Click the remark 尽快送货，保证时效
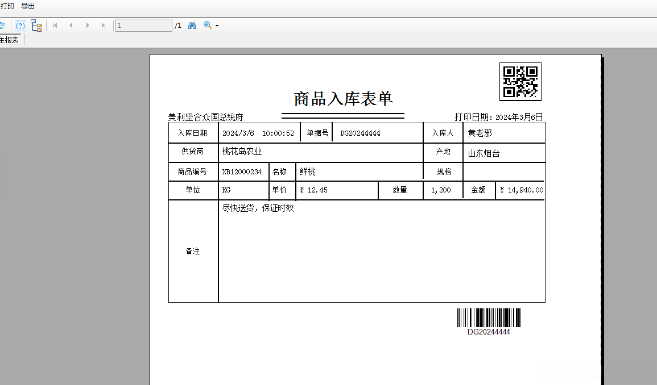The image size is (657, 385). [x=258, y=208]
